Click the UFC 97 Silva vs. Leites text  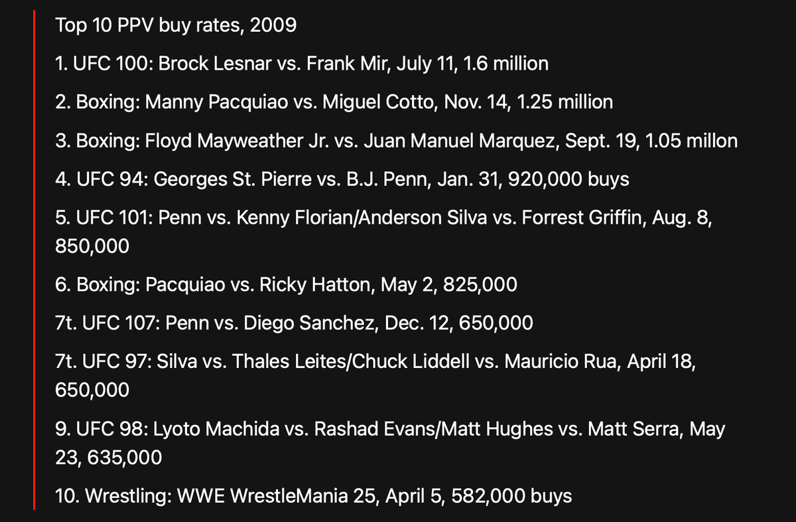375,362
